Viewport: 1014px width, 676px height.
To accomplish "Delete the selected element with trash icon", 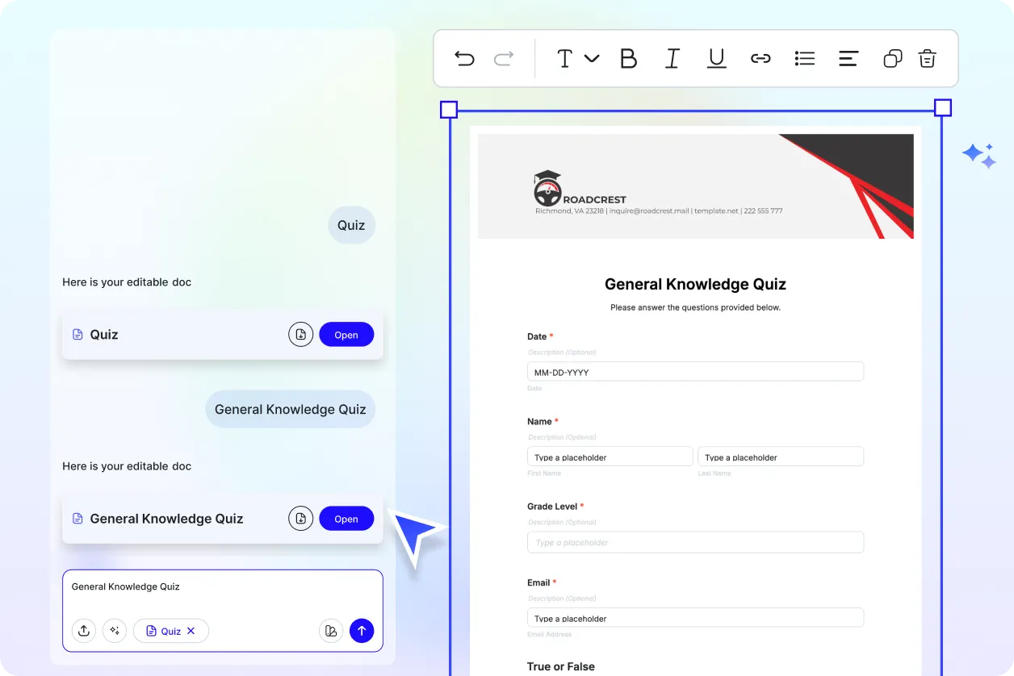I will coord(927,58).
